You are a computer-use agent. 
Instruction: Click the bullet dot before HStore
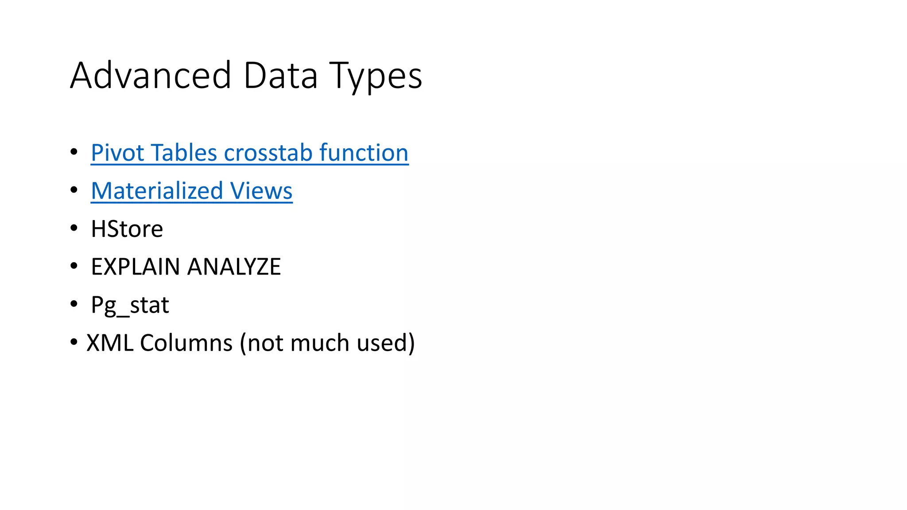(x=74, y=228)
